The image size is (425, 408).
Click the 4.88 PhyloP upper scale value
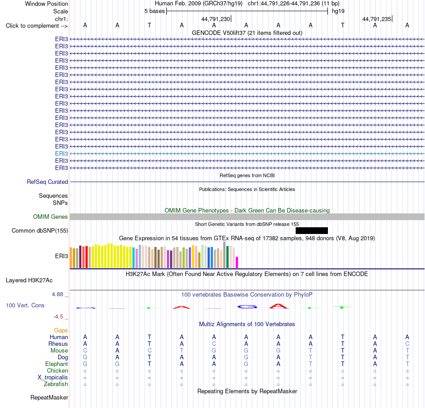(57, 294)
